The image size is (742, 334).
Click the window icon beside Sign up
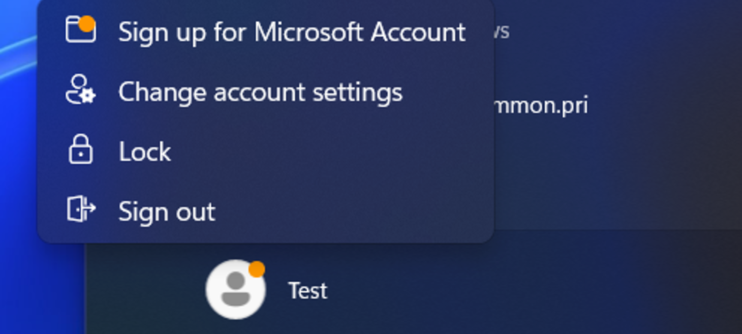pyautogui.click(x=80, y=30)
